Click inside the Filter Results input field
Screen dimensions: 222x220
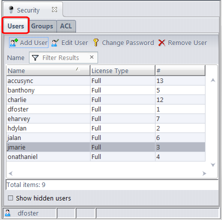click(63, 57)
